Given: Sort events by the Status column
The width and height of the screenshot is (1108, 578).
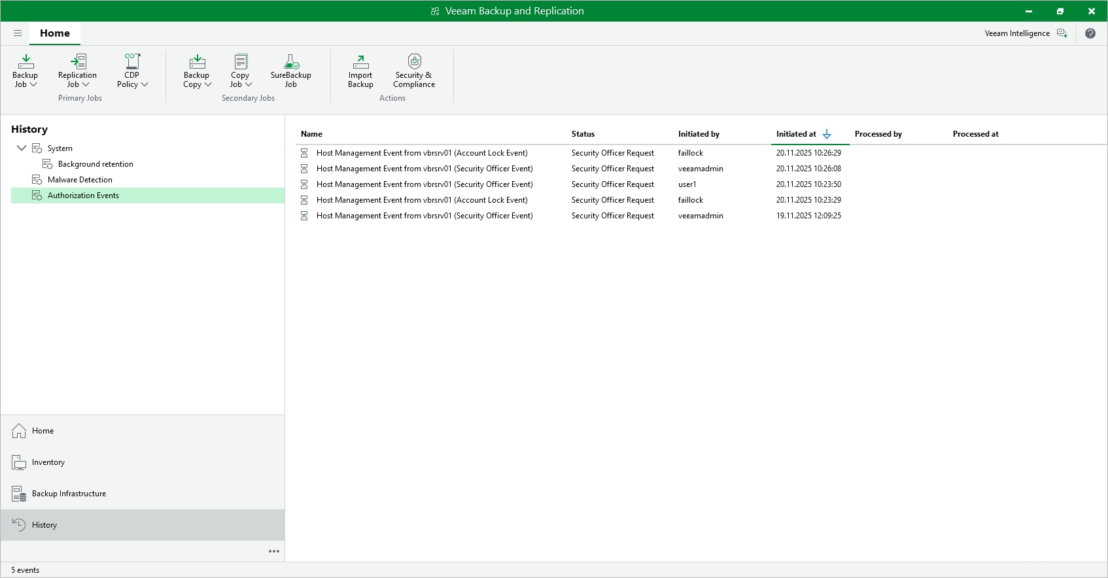Looking at the screenshot, I should [x=583, y=134].
